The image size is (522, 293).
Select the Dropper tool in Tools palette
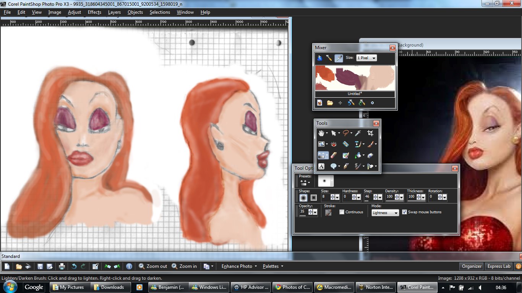[358, 133]
